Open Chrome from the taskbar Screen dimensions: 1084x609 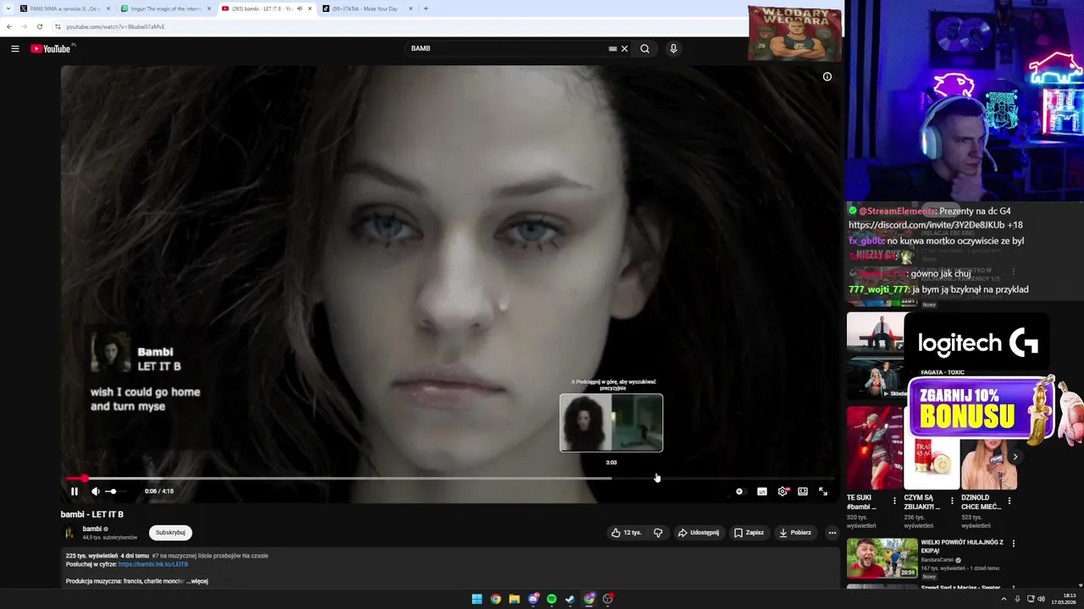495,599
